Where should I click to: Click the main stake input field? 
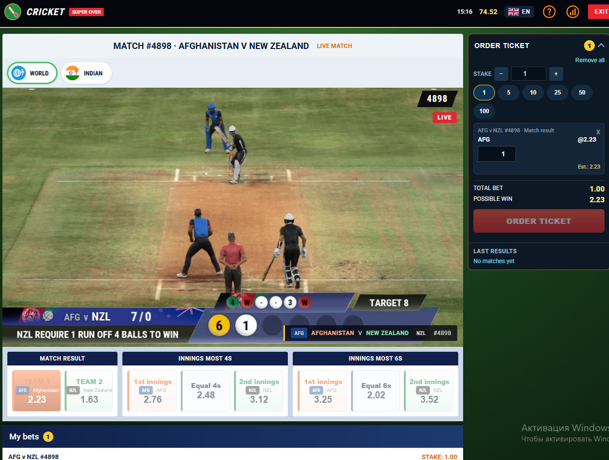click(x=529, y=74)
